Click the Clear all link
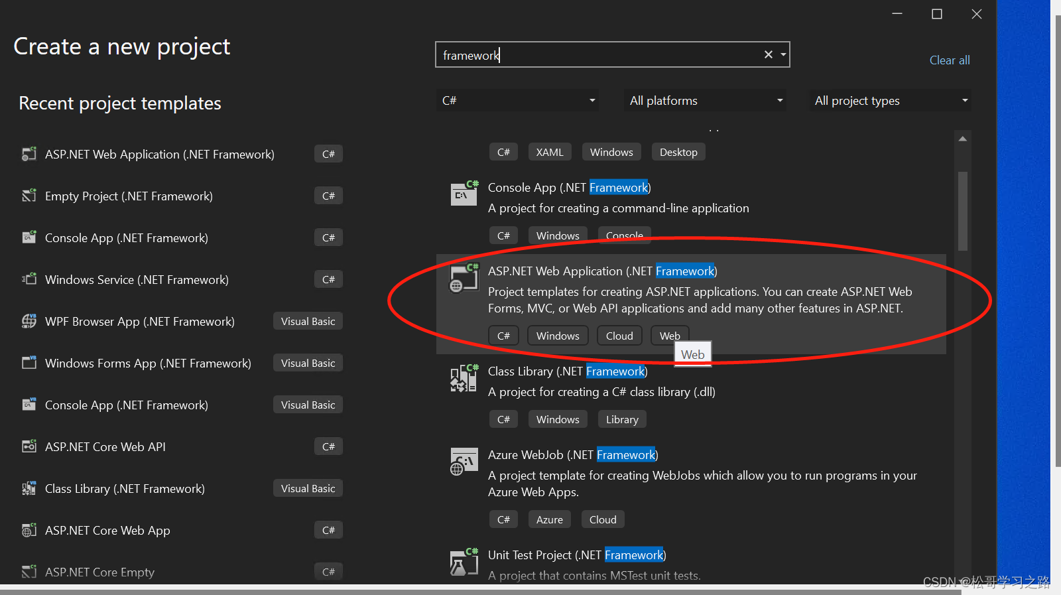Image resolution: width=1061 pixels, height=595 pixels. (x=950, y=60)
